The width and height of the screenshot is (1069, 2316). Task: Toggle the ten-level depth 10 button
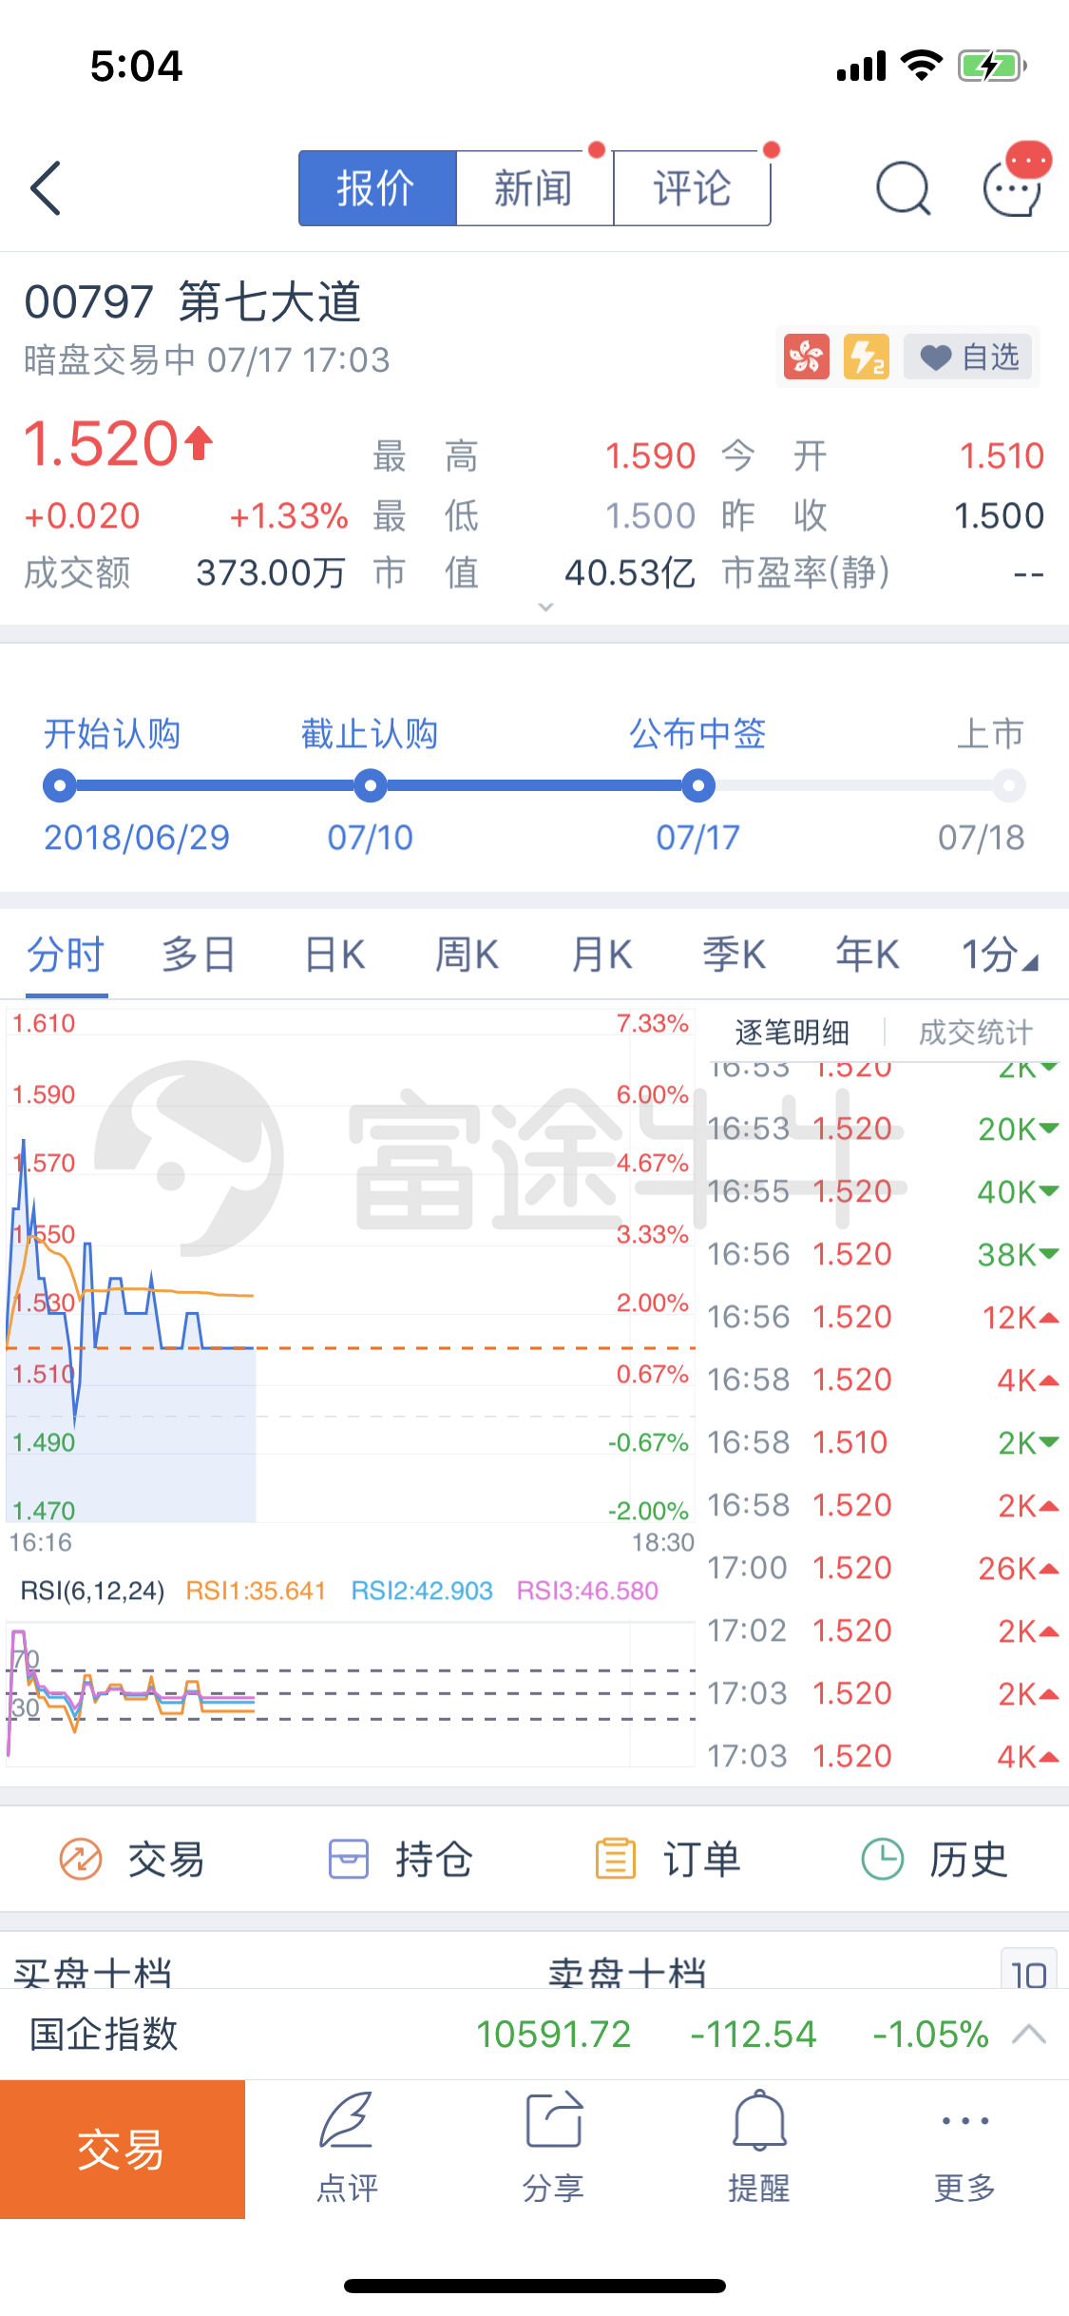pos(1028,1972)
